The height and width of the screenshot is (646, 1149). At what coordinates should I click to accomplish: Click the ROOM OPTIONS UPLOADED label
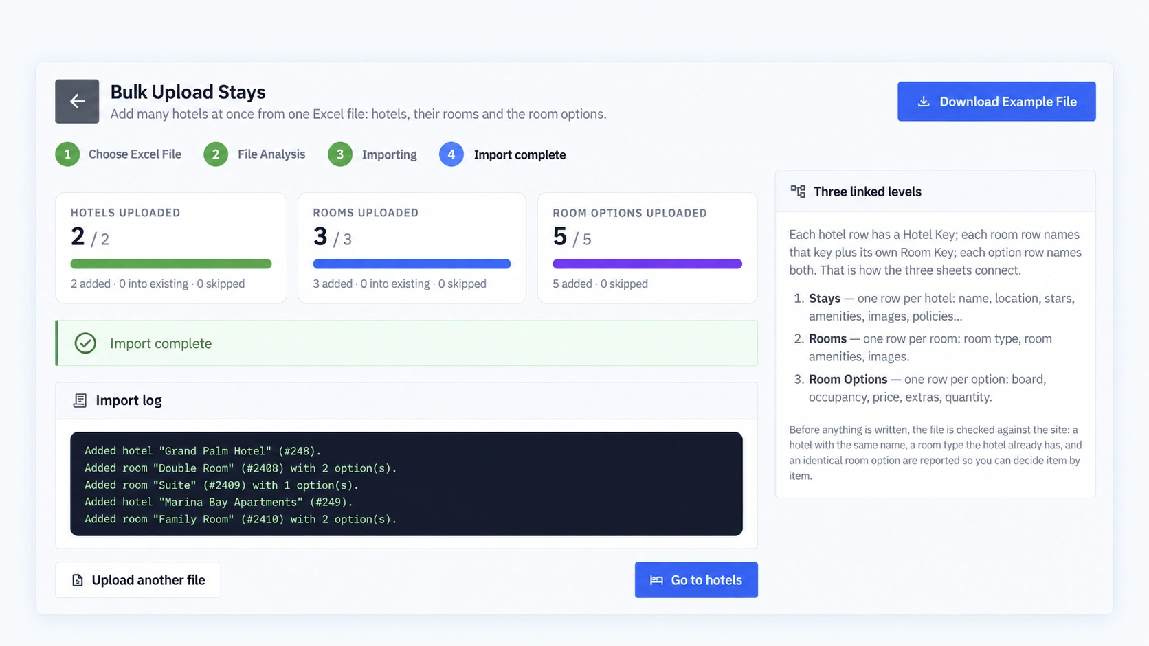pyautogui.click(x=629, y=213)
